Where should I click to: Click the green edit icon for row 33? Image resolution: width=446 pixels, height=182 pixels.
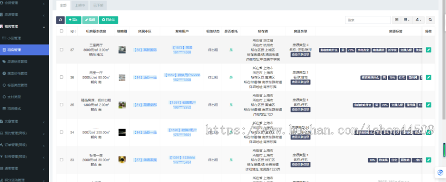point(428,160)
